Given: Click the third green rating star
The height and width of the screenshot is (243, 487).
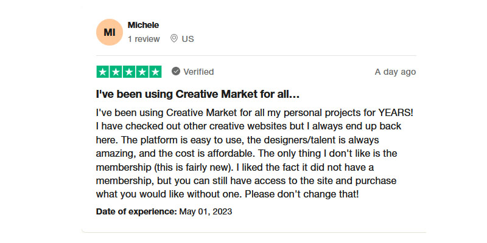Looking at the screenshot, I should (129, 72).
